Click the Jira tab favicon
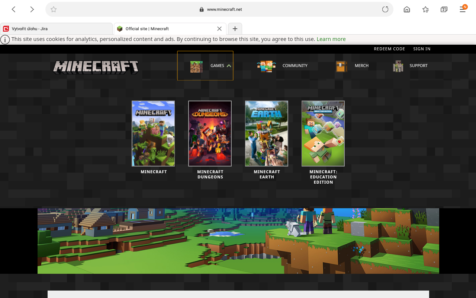Screen dimensions: 476x298 (6, 29)
